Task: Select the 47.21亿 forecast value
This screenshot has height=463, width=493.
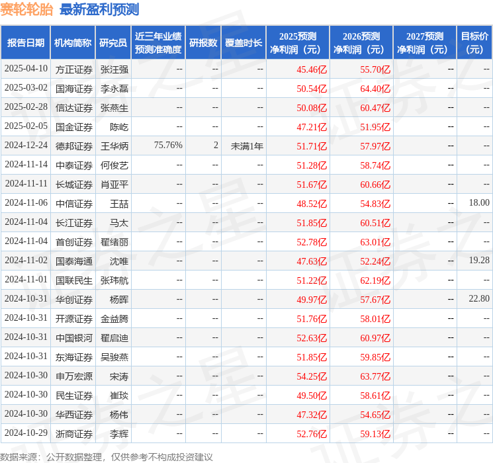Action: 312,127
